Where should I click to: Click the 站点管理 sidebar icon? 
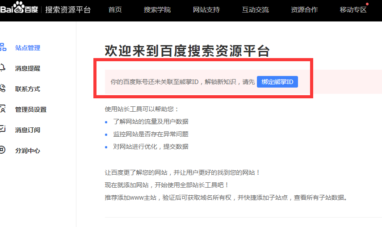pos(3,47)
